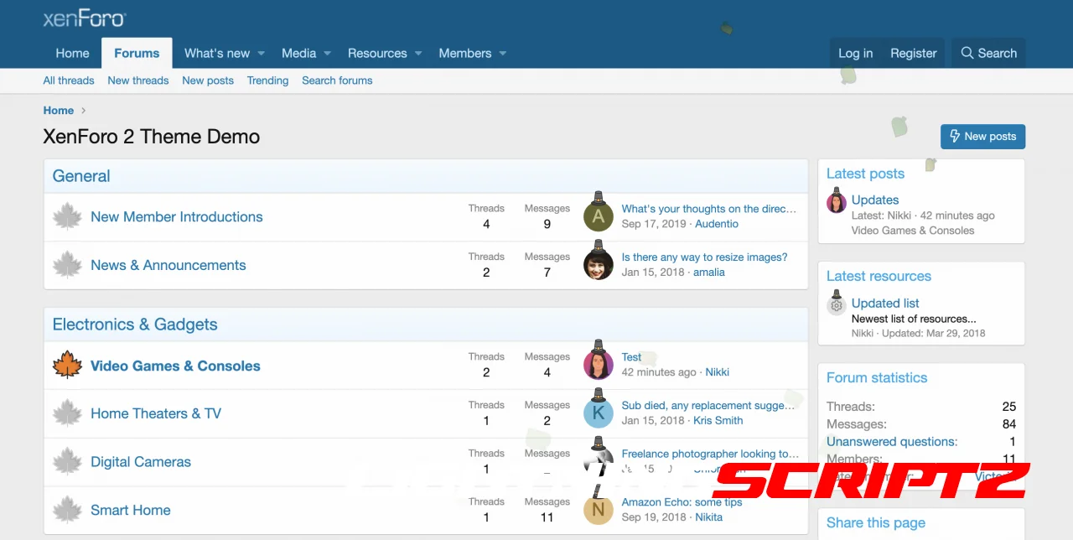Open the Search box in the header
1073x540 pixels.
[988, 54]
